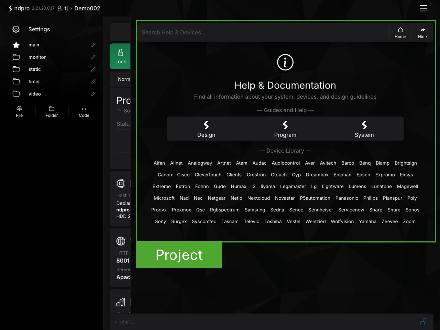Click the building chart icon
440x330 pixels.
click(120, 302)
